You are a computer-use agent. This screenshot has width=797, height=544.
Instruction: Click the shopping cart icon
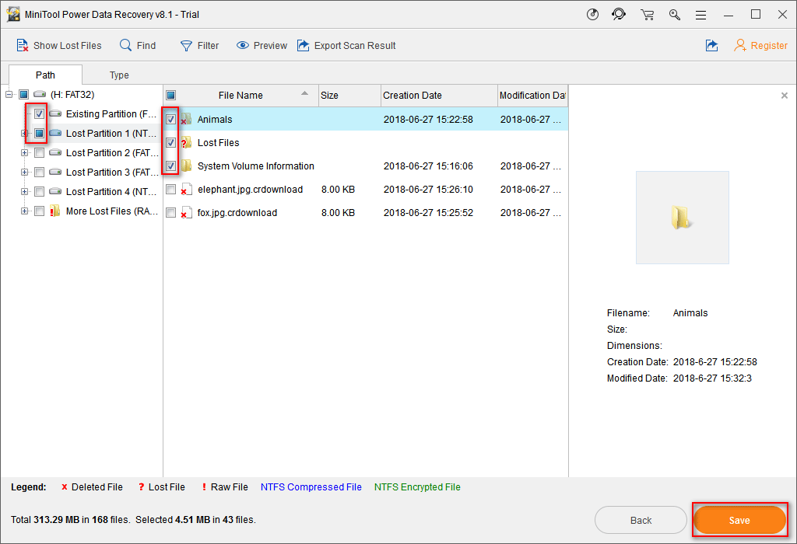click(x=647, y=15)
